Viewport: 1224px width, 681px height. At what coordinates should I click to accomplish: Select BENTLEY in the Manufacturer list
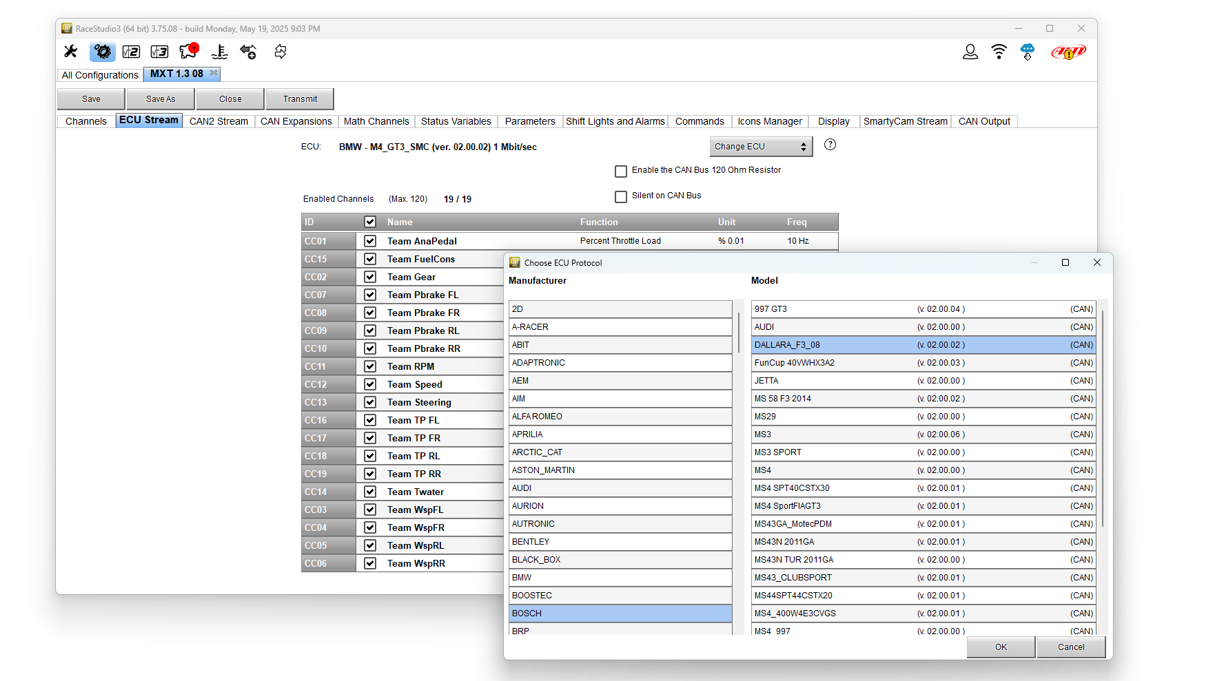click(x=620, y=542)
